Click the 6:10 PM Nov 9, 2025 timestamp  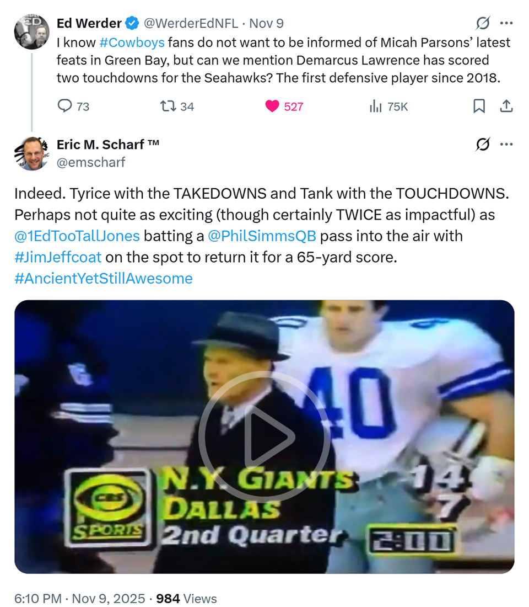pos(80,599)
